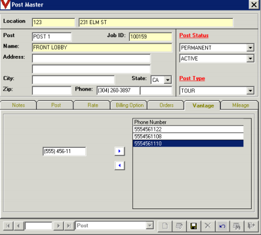Click the new record page icon
This screenshot has width=261, height=235.
click(165, 226)
